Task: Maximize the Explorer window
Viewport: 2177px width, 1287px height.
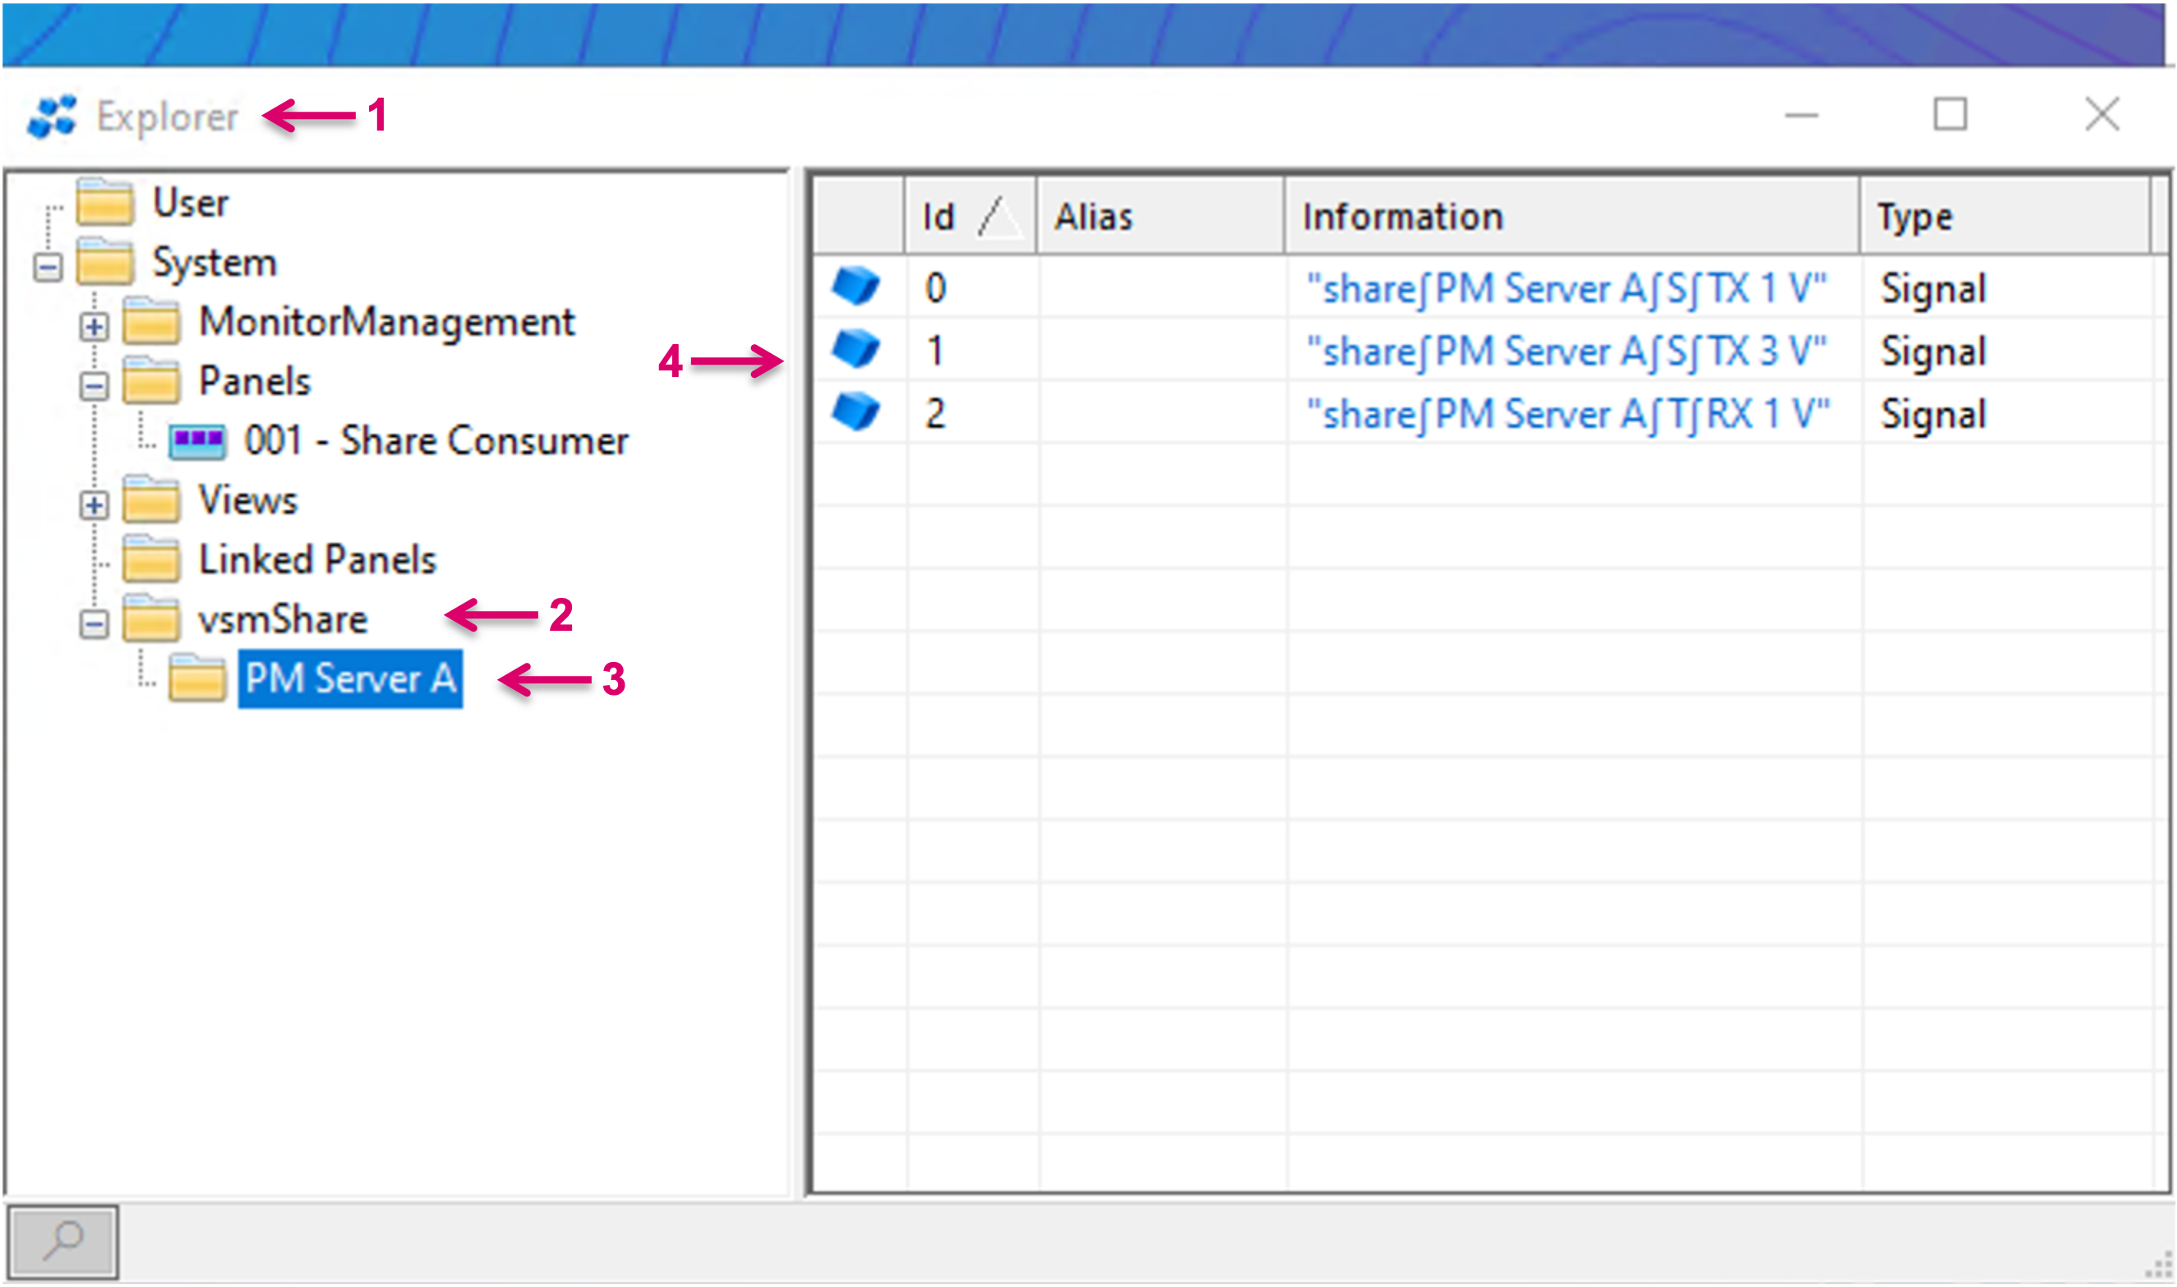Action: (x=1949, y=115)
